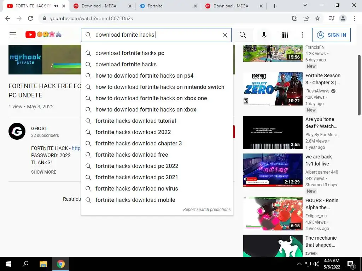Open the Reality Zero 10:22 thumbnail
The height and width of the screenshot is (271, 362).
273,89
